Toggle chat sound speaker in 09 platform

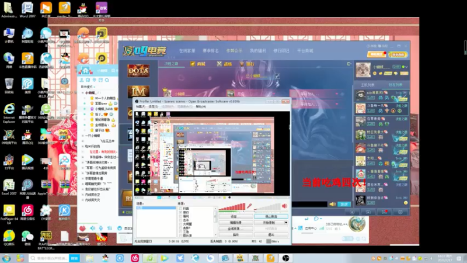(332, 204)
